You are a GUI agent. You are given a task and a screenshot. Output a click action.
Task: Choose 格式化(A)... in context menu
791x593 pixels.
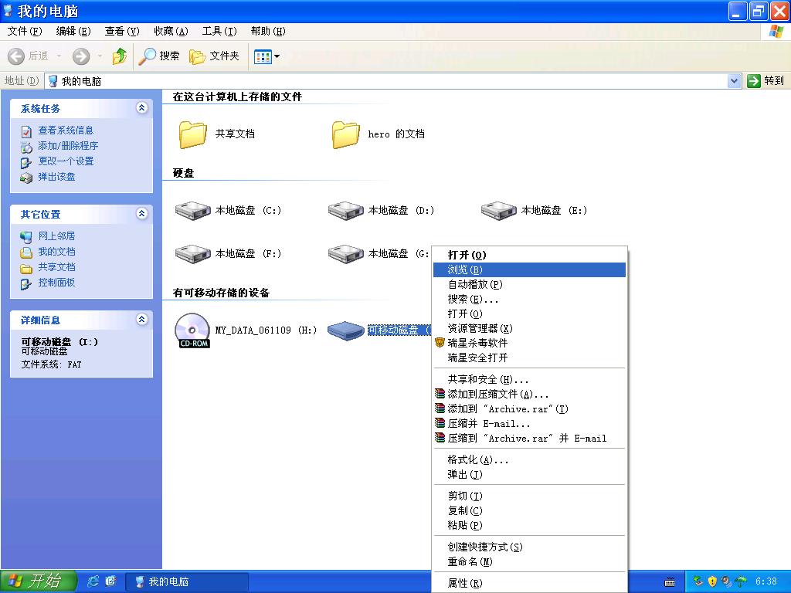click(x=529, y=460)
